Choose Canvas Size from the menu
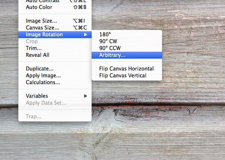 (x=42, y=28)
